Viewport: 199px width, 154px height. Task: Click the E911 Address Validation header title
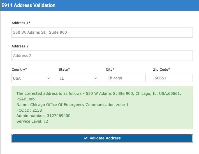28,5
